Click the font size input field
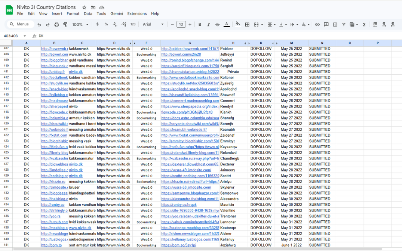 coord(181,25)
